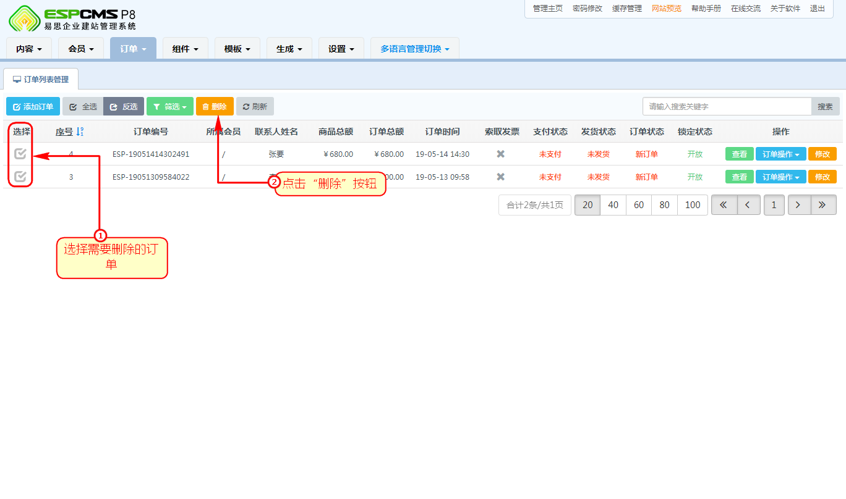
Task: Click 修改 for order ESP-19051414302491
Action: 822,154
